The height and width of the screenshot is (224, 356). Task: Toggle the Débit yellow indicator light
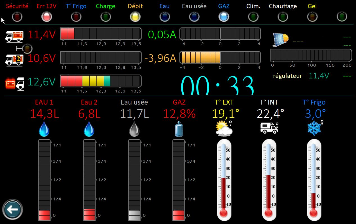[x=135, y=17]
